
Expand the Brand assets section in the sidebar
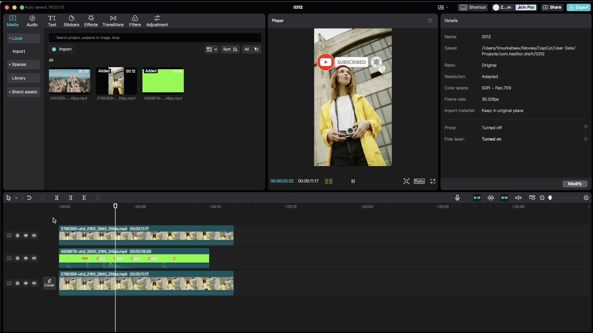point(23,92)
